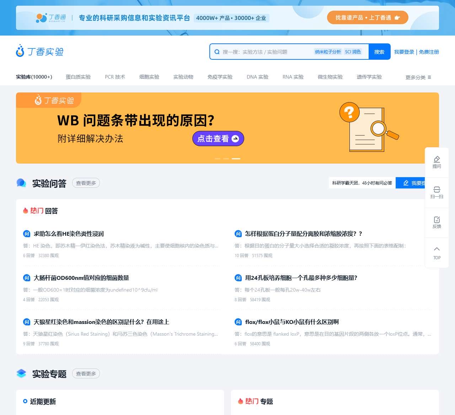Click the question icon beside 求助怎么看HE染色炎性浸润

pyautogui.click(x=27, y=234)
